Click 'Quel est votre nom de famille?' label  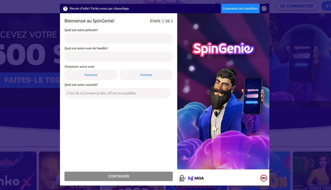(x=86, y=48)
